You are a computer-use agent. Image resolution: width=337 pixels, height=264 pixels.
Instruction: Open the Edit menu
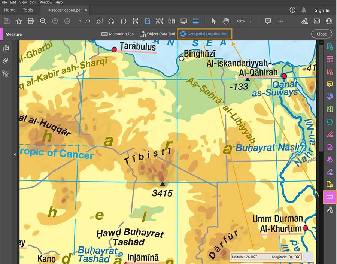point(13,2)
